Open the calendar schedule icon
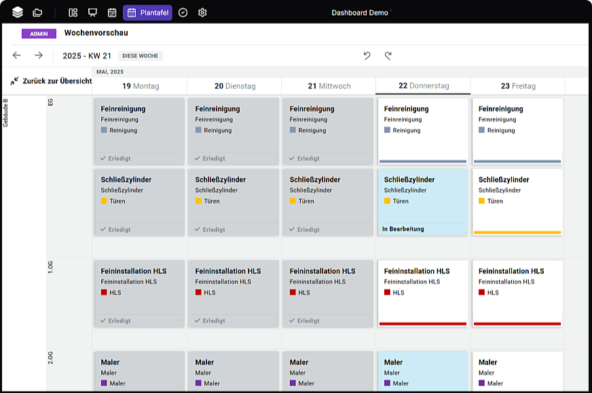The height and width of the screenshot is (393, 592). point(112,12)
